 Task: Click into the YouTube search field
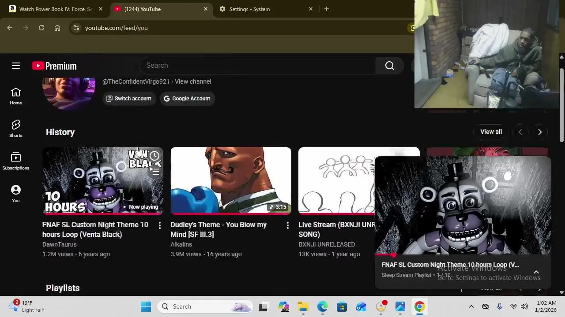(257, 66)
